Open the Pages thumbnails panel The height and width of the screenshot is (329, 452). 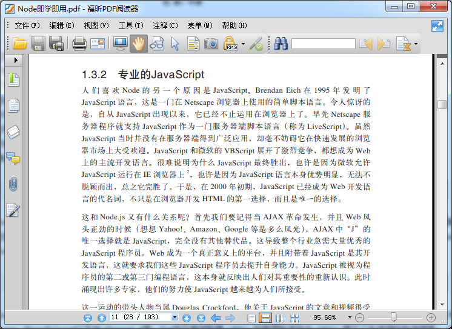13,106
